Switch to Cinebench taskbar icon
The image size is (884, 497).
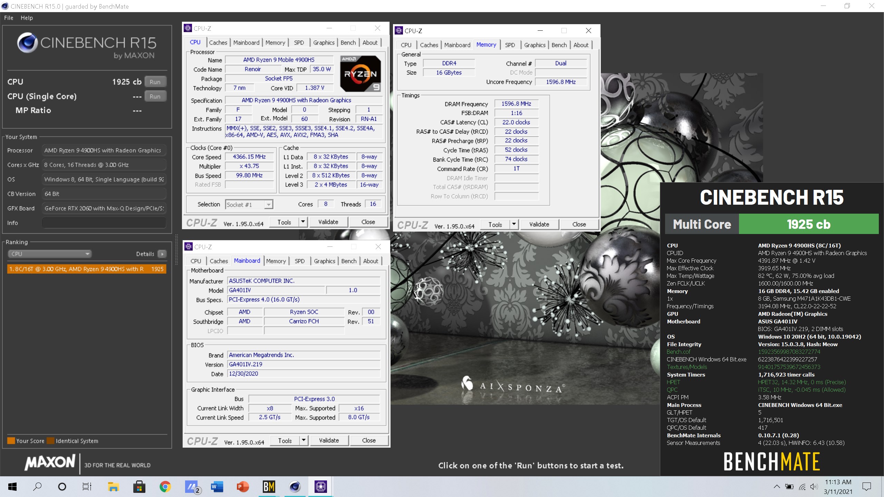click(x=295, y=487)
